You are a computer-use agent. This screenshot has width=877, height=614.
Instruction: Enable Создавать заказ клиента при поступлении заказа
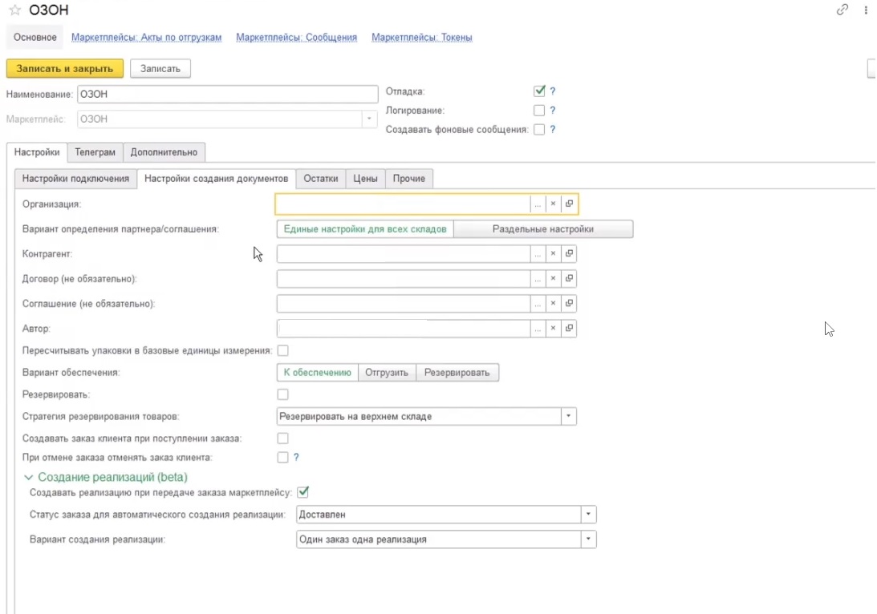(x=283, y=438)
